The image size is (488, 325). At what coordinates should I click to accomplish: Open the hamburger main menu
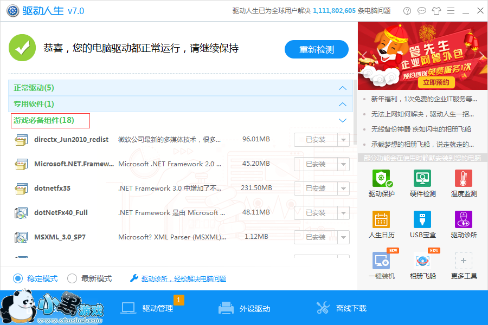coord(451,11)
